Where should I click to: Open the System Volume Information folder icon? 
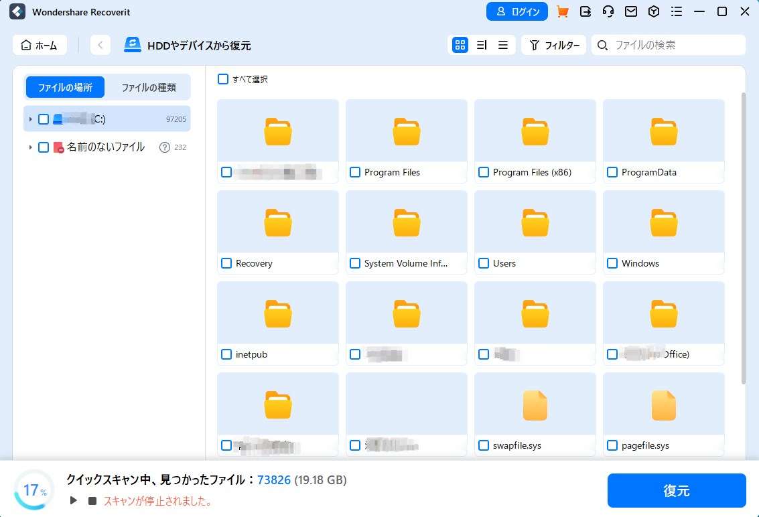point(407,223)
